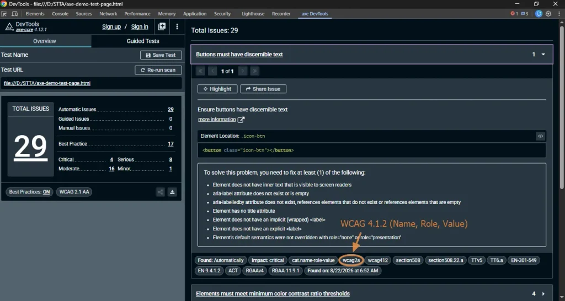Switch to the Elements tab

[x=35, y=14]
